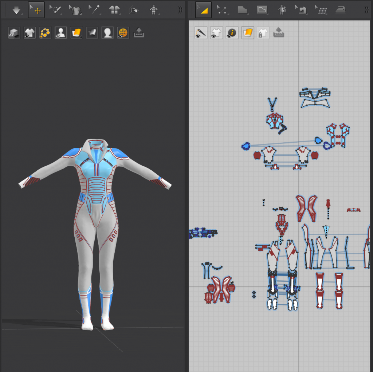Viewport: 373px width, 372px height.
Task: Expand hidden tools in 3D toolbar
Action: pos(180,10)
